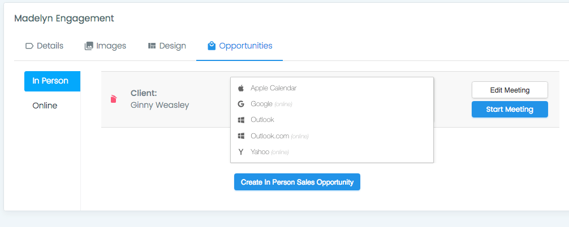Click the Design tab layout icon
This screenshot has height=227, width=569.
152,46
